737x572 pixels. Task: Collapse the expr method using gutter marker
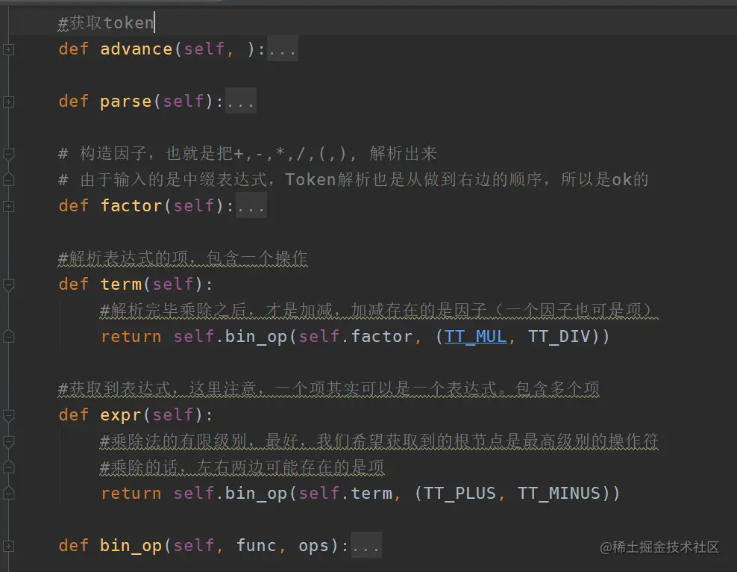pyautogui.click(x=8, y=415)
